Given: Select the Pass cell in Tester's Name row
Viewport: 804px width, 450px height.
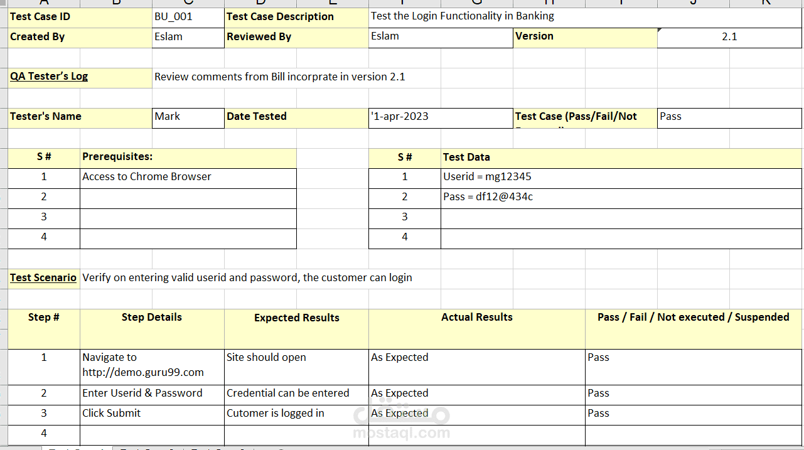Looking at the screenshot, I should pyautogui.click(x=729, y=118).
